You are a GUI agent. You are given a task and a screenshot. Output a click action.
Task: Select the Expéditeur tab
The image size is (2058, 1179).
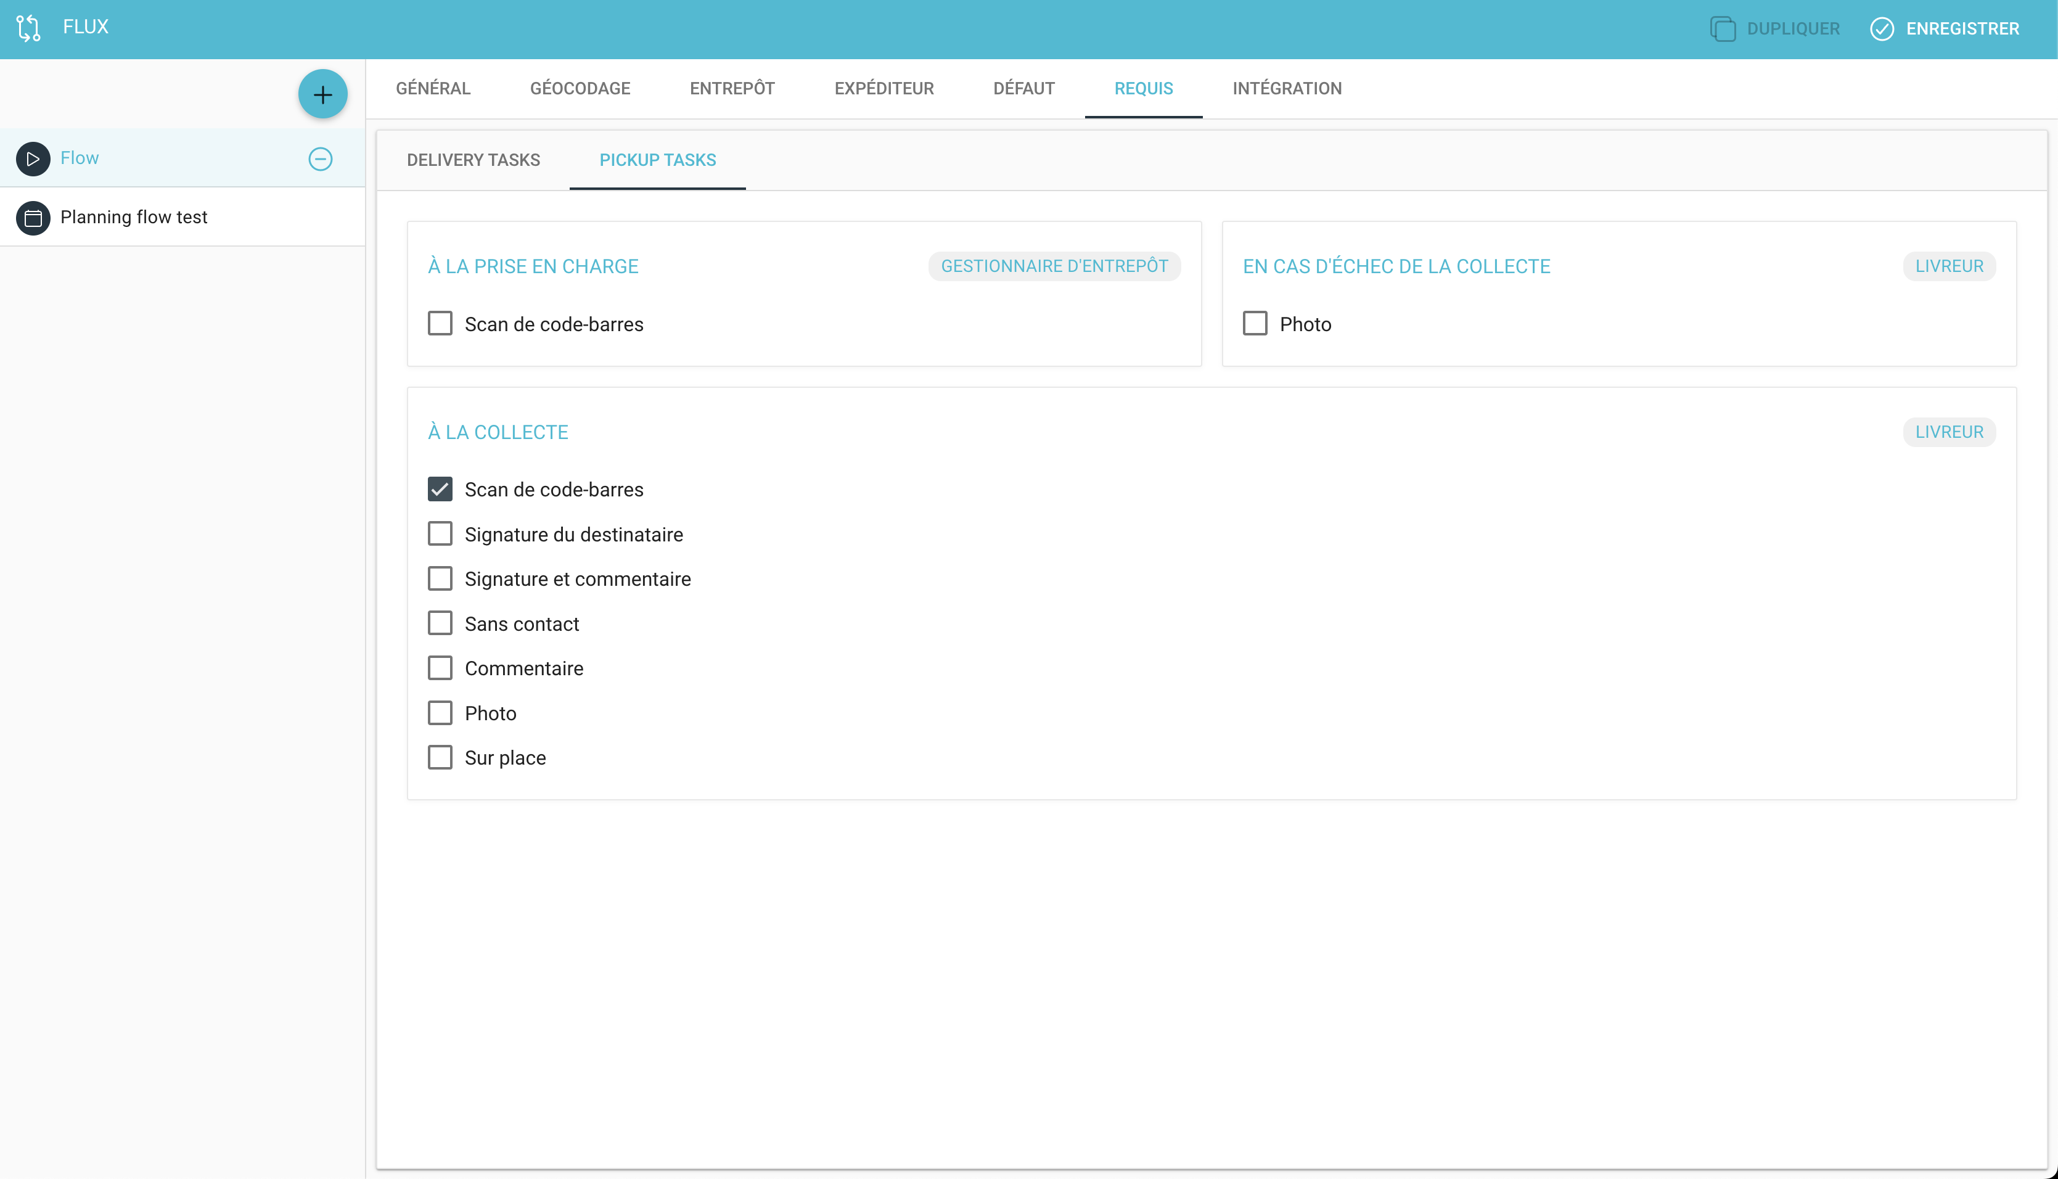(884, 88)
